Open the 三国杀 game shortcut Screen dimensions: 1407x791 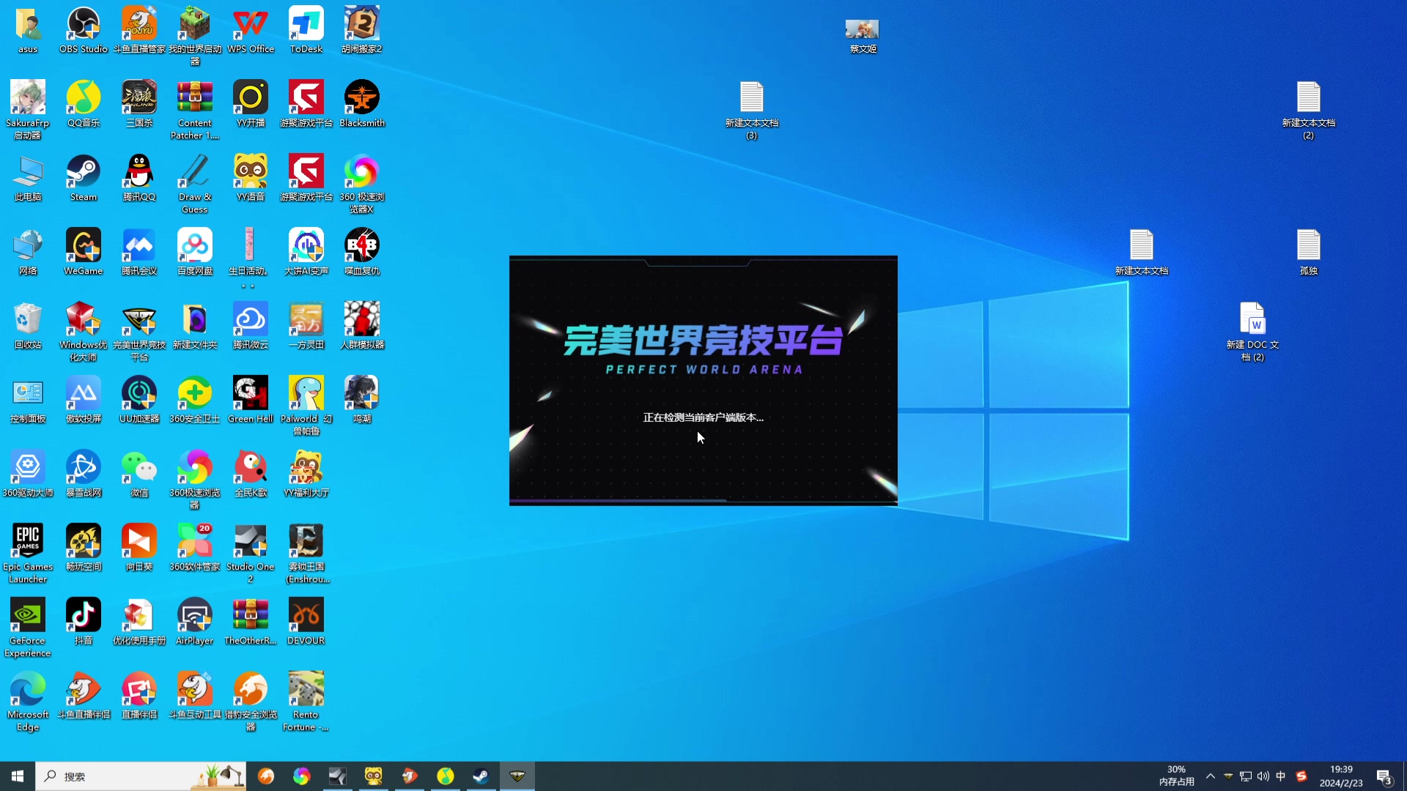click(x=139, y=104)
